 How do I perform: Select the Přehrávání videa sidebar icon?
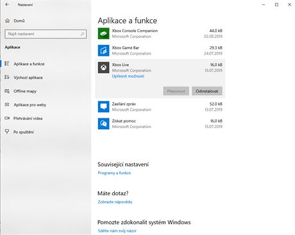click(7, 118)
